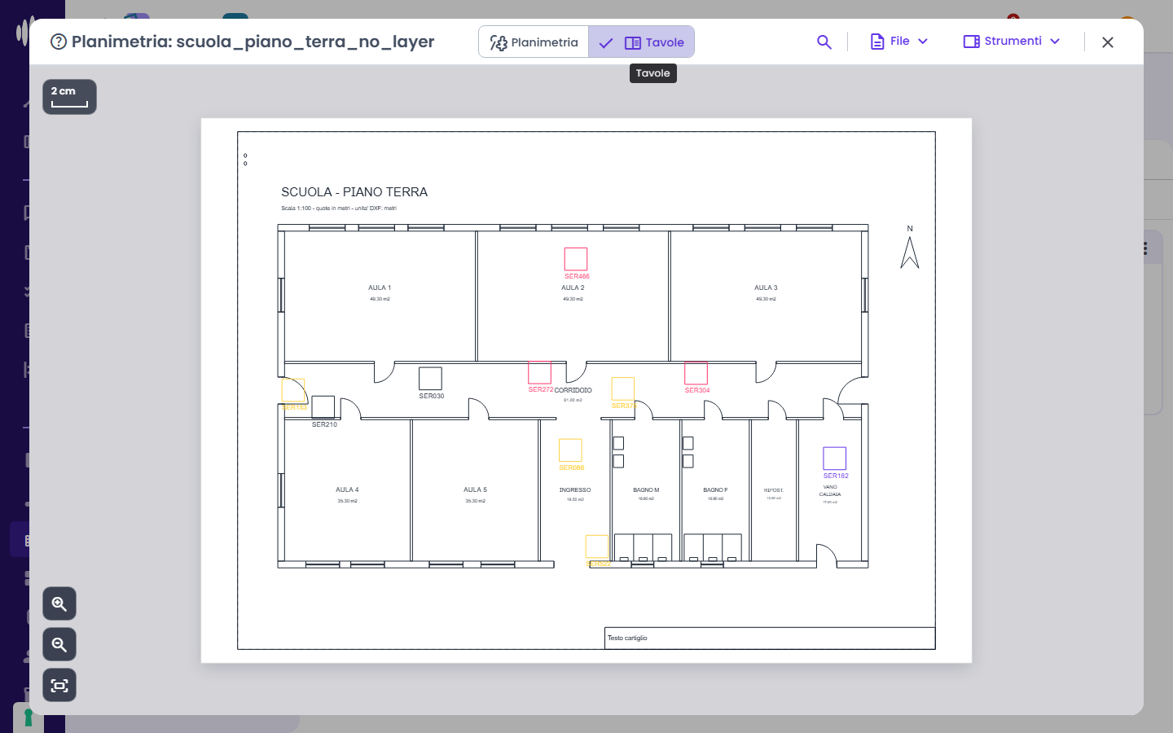Zoom out of the floor plan
The height and width of the screenshot is (733, 1173).
click(x=59, y=644)
